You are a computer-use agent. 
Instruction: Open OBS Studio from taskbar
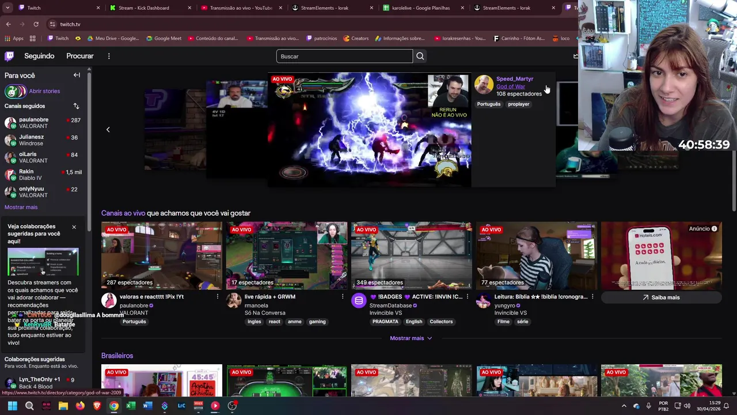[232, 406]
